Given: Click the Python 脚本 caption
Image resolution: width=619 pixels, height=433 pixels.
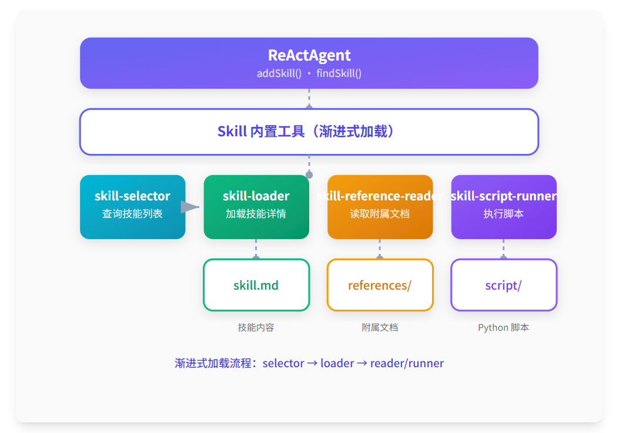Looking at the screenshot, I should click(503, 327).
